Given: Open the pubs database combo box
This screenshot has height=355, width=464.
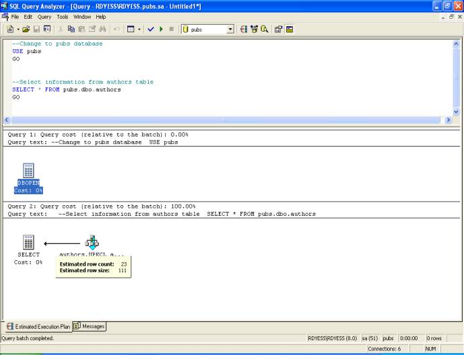Looking at the screenshot, I should coord(207,29).
